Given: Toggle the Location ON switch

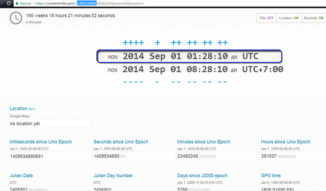Looking at the screenshot, I should tap(289, 18).
